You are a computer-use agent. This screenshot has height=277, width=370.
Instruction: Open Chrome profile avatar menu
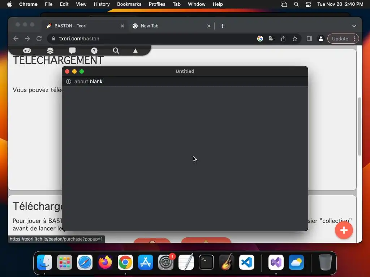[321, 39]
